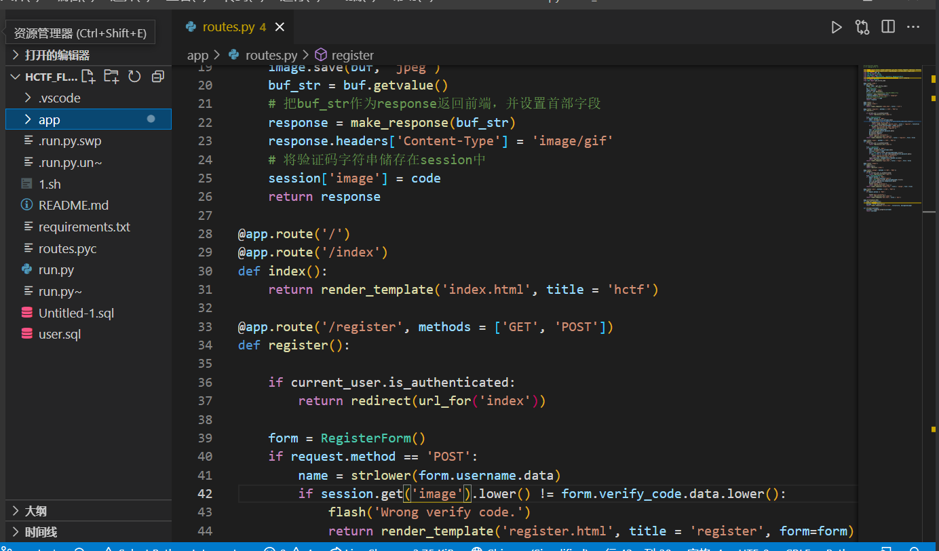The height and width of the screenshot is (551, 939).
Task: Collapse all folders in the explorer
Action: point(158,77)
